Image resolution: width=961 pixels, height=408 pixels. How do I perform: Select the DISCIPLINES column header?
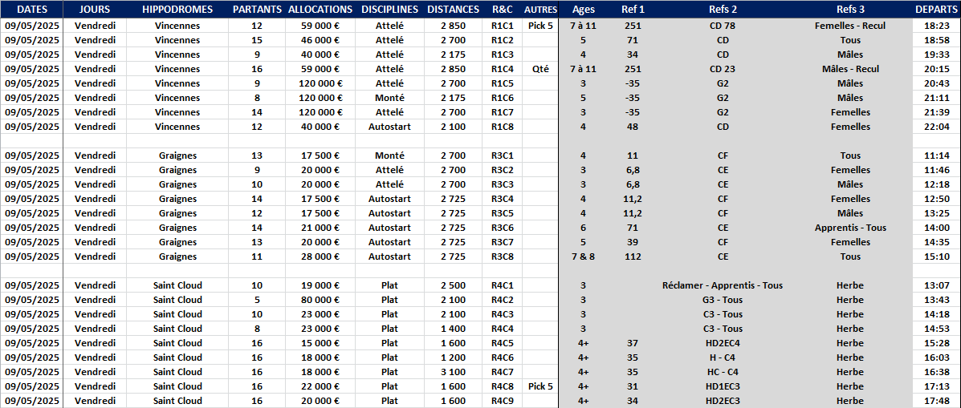(389, 9)
